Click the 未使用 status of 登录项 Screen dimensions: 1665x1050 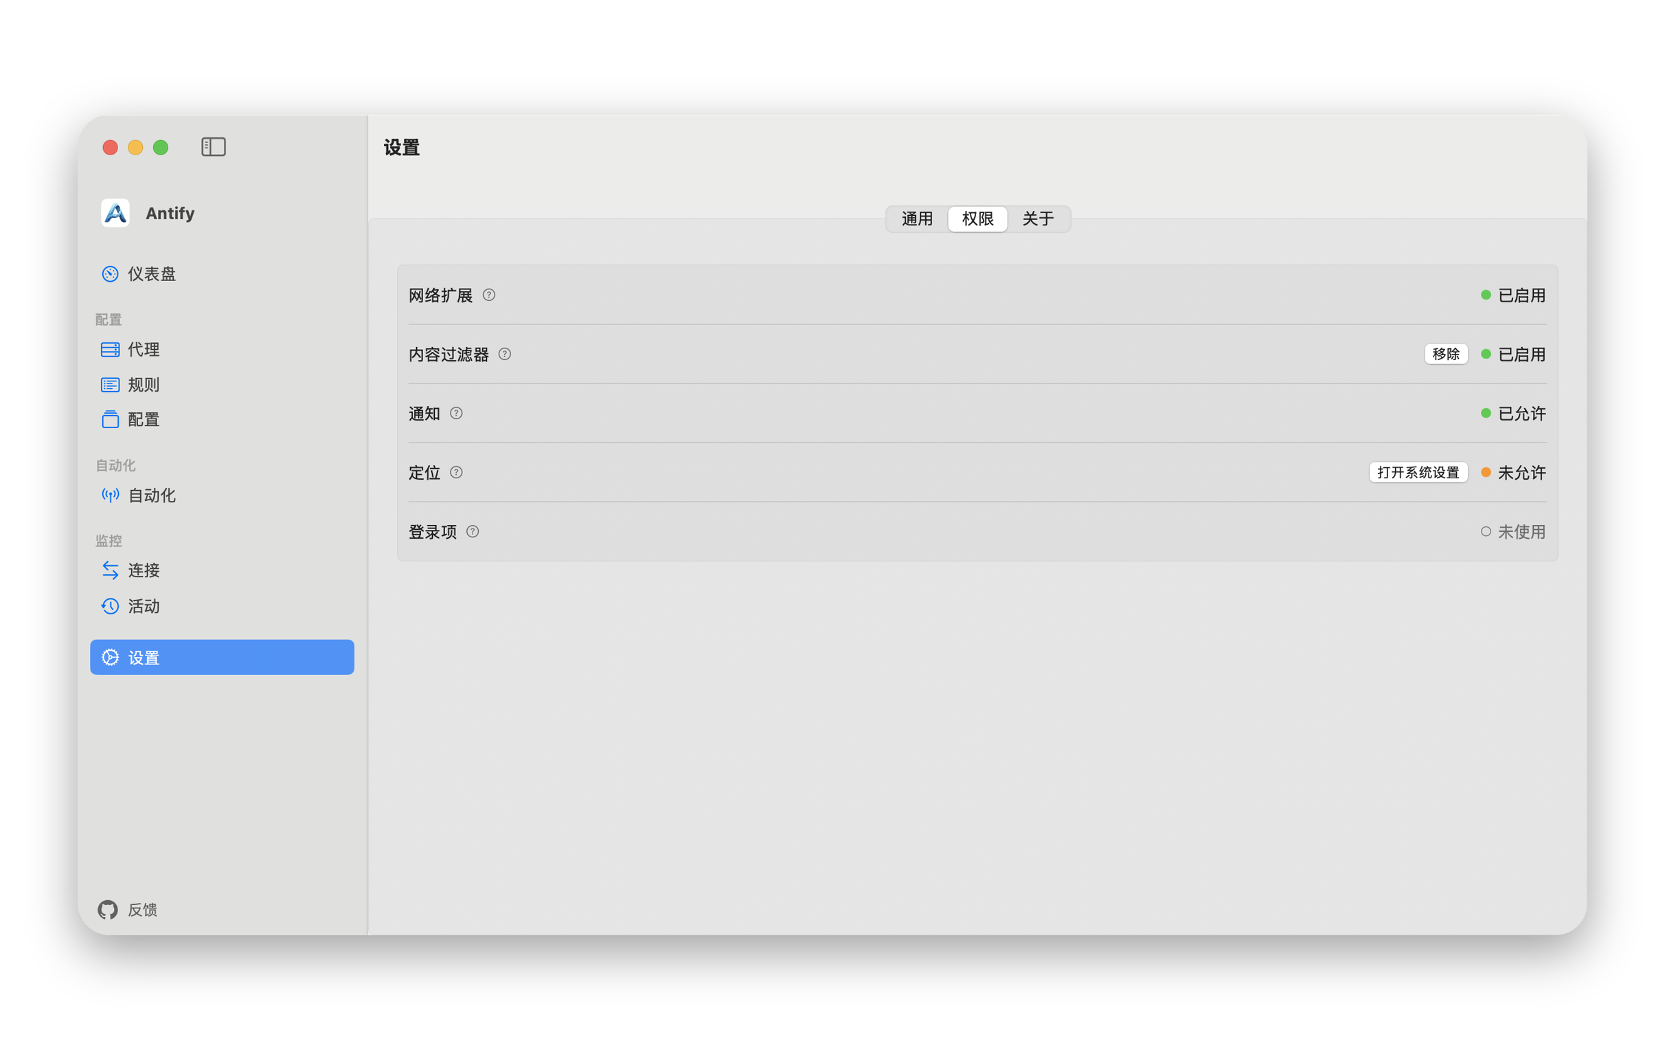(1513, 532)
